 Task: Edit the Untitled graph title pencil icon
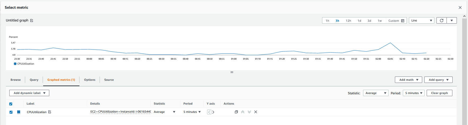tap(32, 20)
